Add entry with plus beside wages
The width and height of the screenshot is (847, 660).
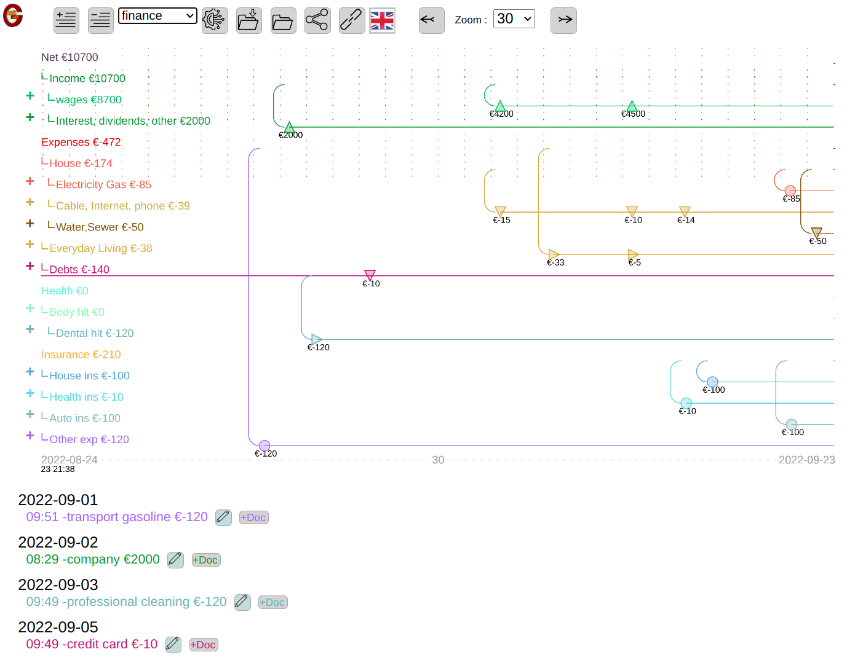[30, 96]
